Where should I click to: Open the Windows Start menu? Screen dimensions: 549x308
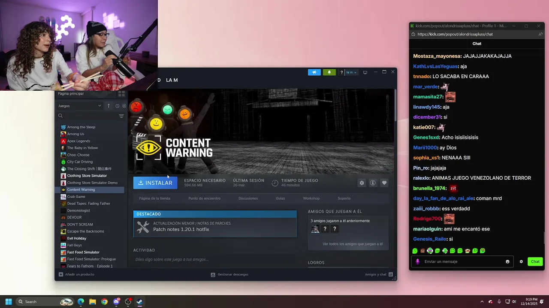tap(8, 302)
